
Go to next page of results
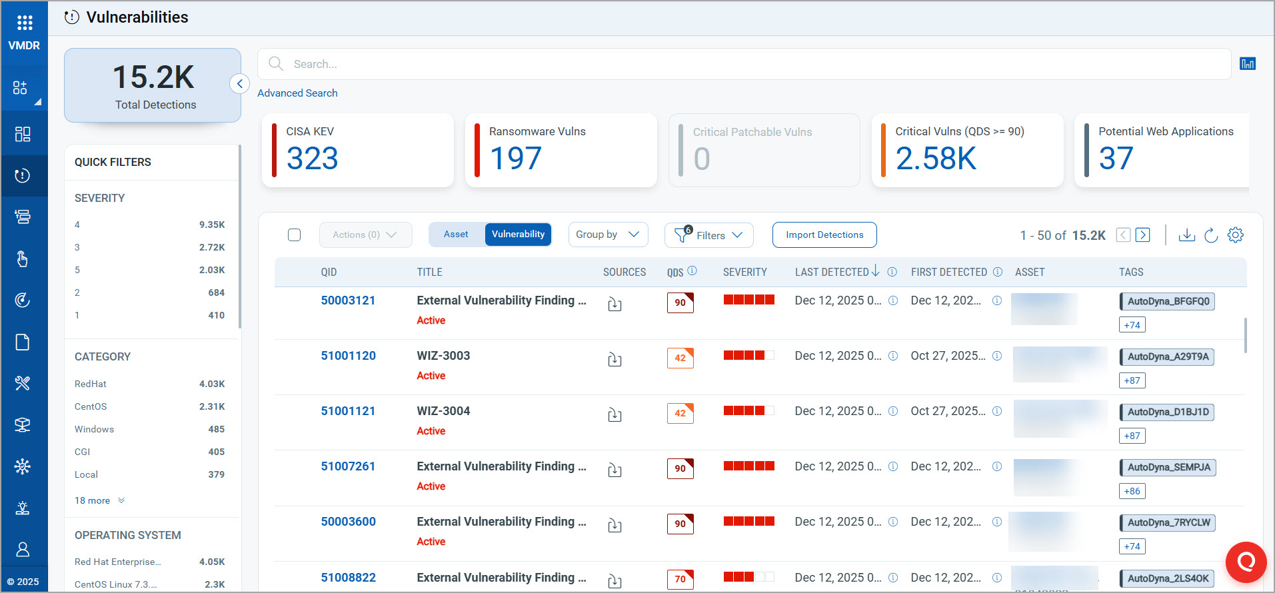(x=1142, y=235)
